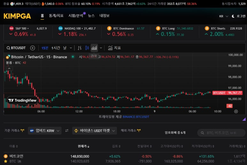Click the BTCUSDT symbol search
This screenshot has width=247, height=165.
(16, 48)
